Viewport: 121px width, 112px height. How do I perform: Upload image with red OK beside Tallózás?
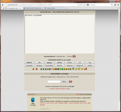(x=70, y=81)
